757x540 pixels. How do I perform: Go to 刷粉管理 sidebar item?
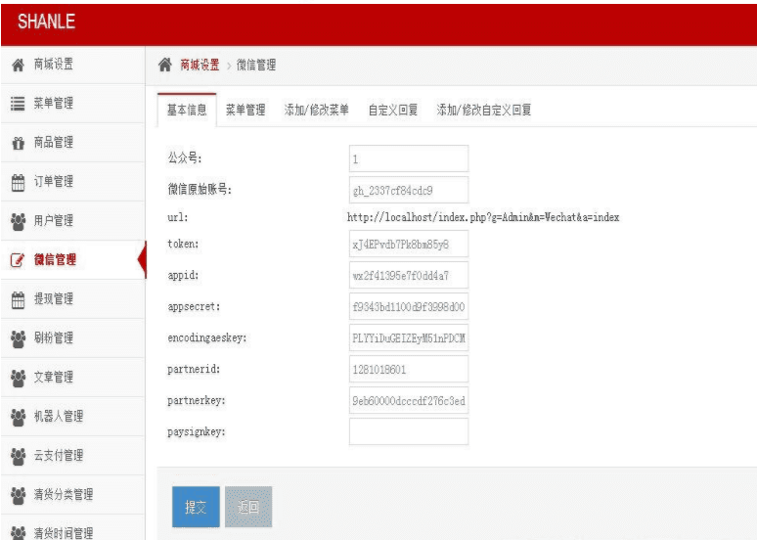pyautogui.click(x=72, y=338)
